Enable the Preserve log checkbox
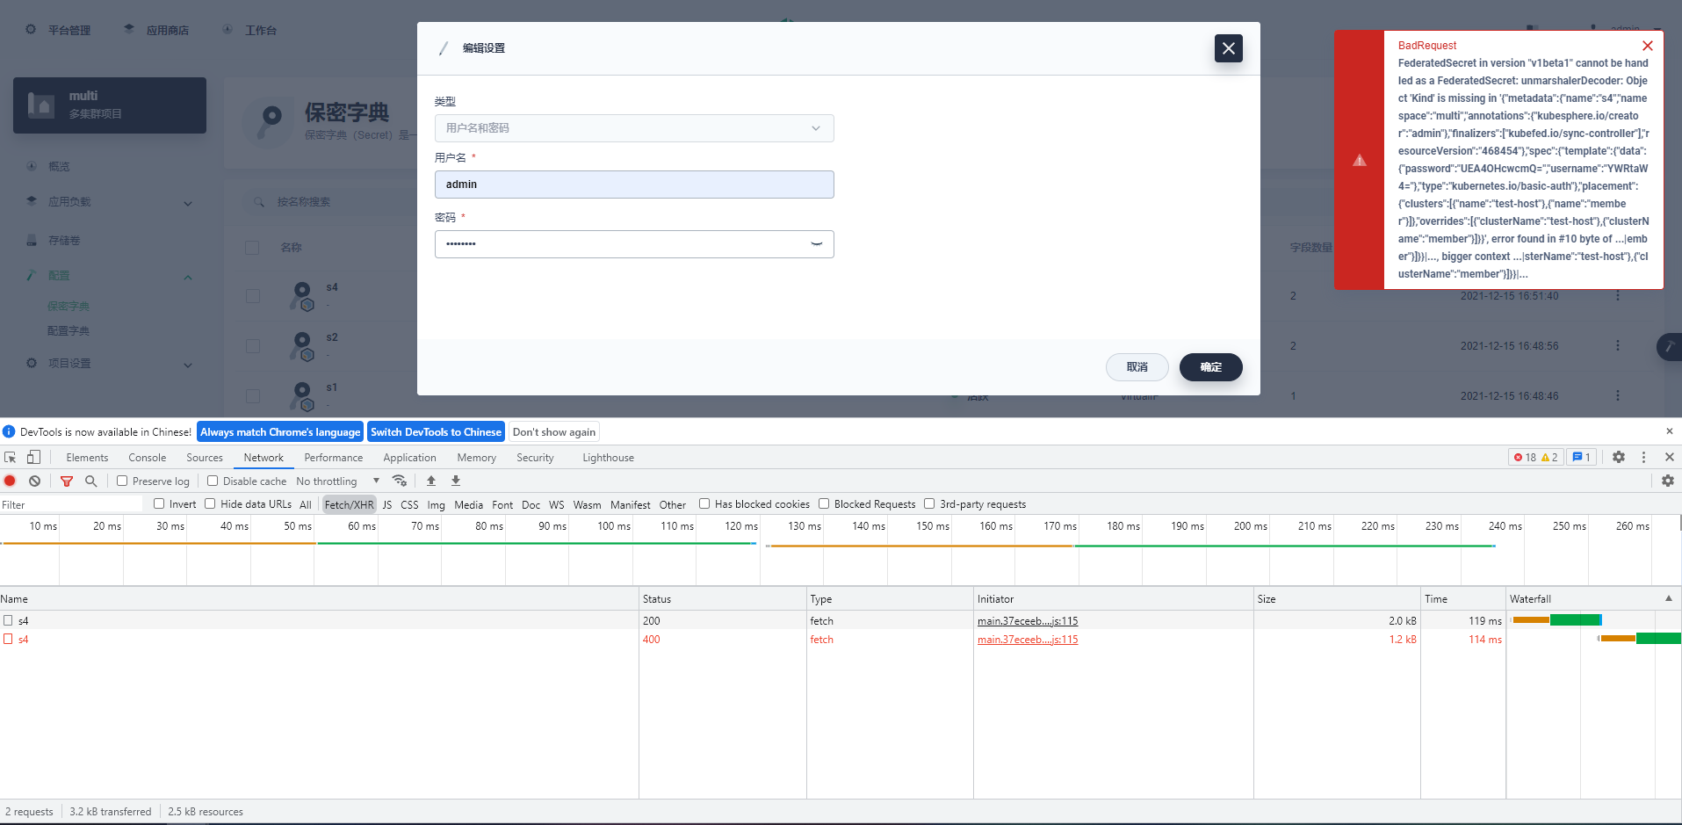The height and width of the screenshot is (825, 1682). point(122,481)
